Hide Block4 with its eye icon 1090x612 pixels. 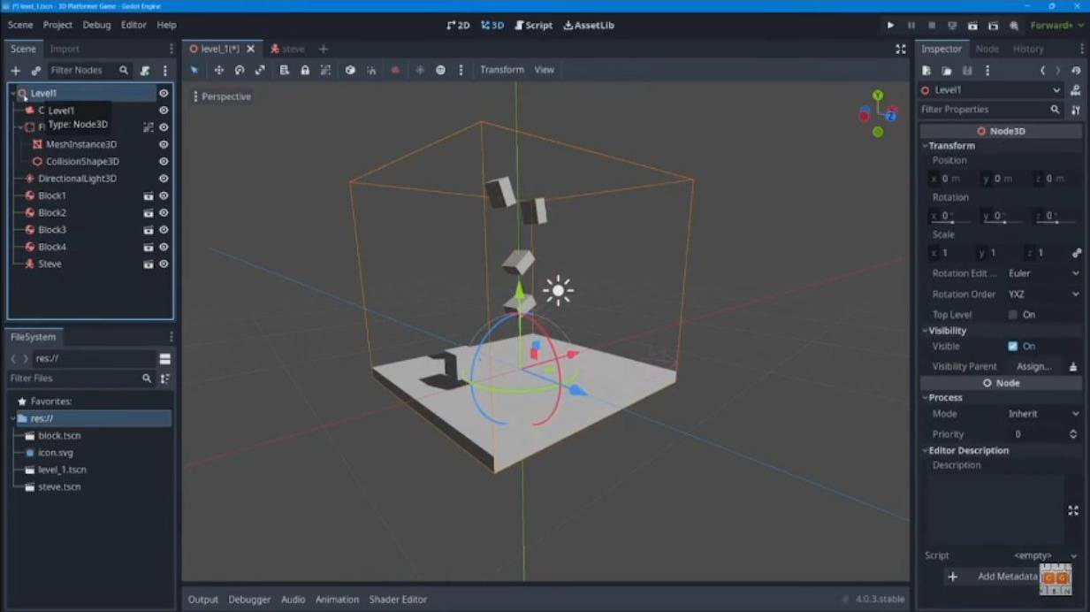coord(164,247)
